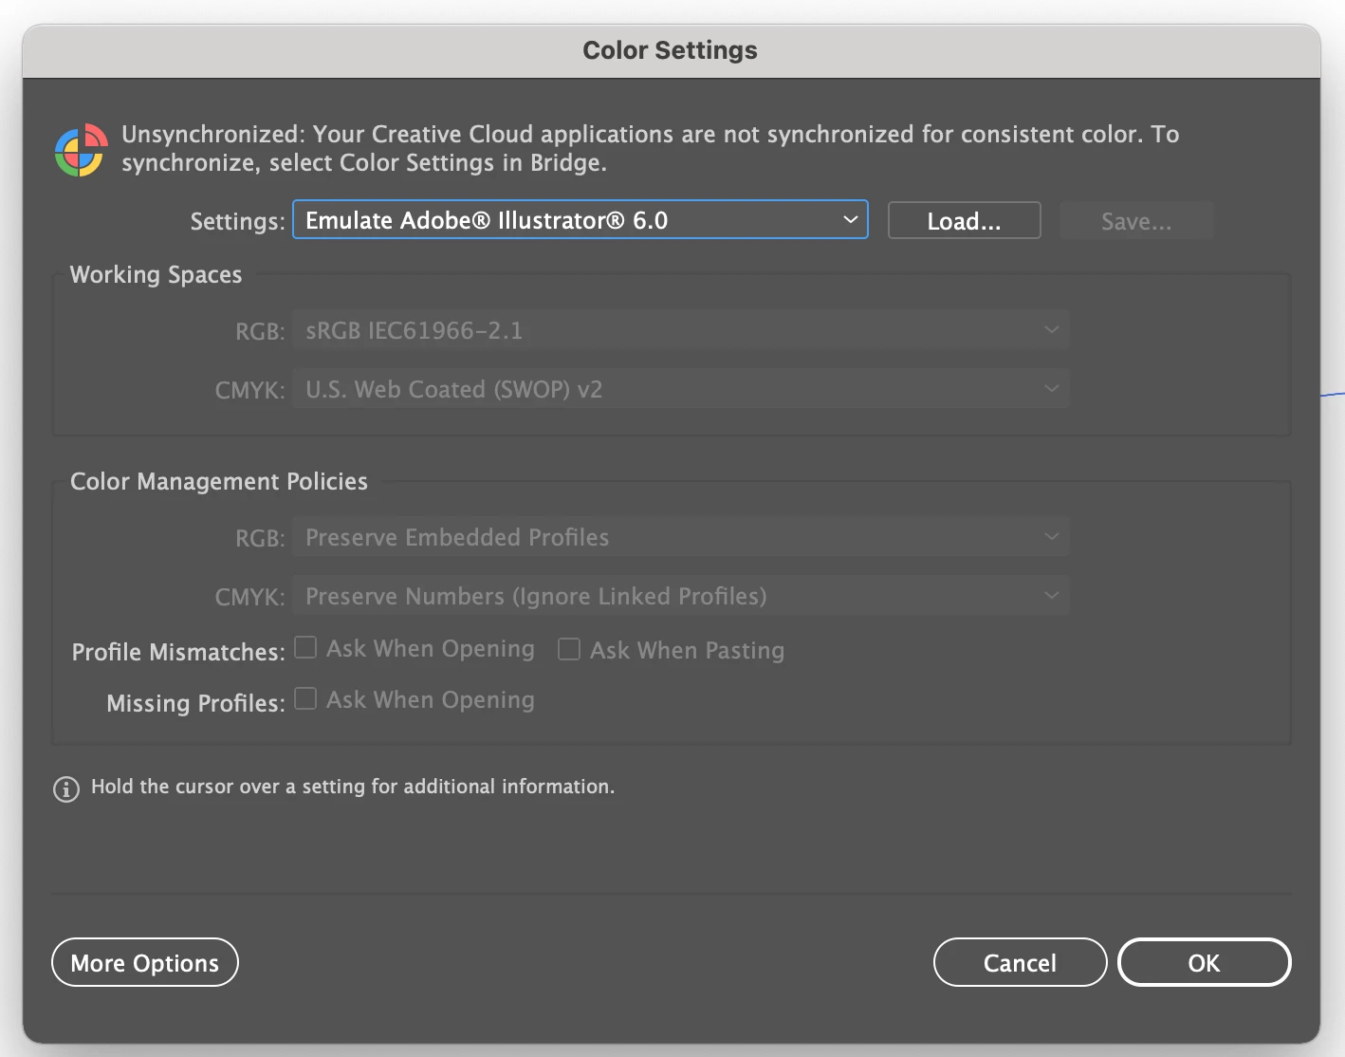Screen dimensions: 1345x1057
Task: Open the CMYK policy Preserve Numbers dropdown
Action: [x=681, y=596]
